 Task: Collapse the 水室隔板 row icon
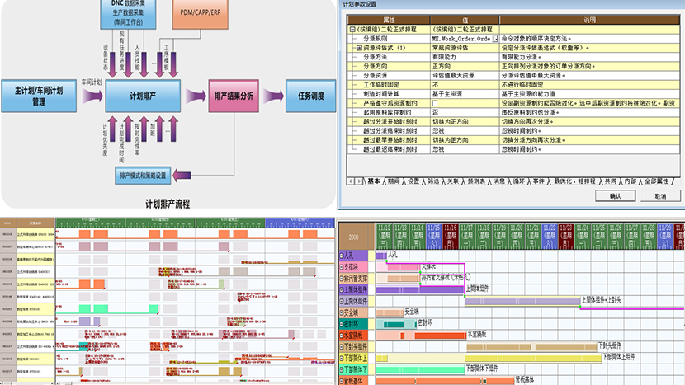[342, 336]
